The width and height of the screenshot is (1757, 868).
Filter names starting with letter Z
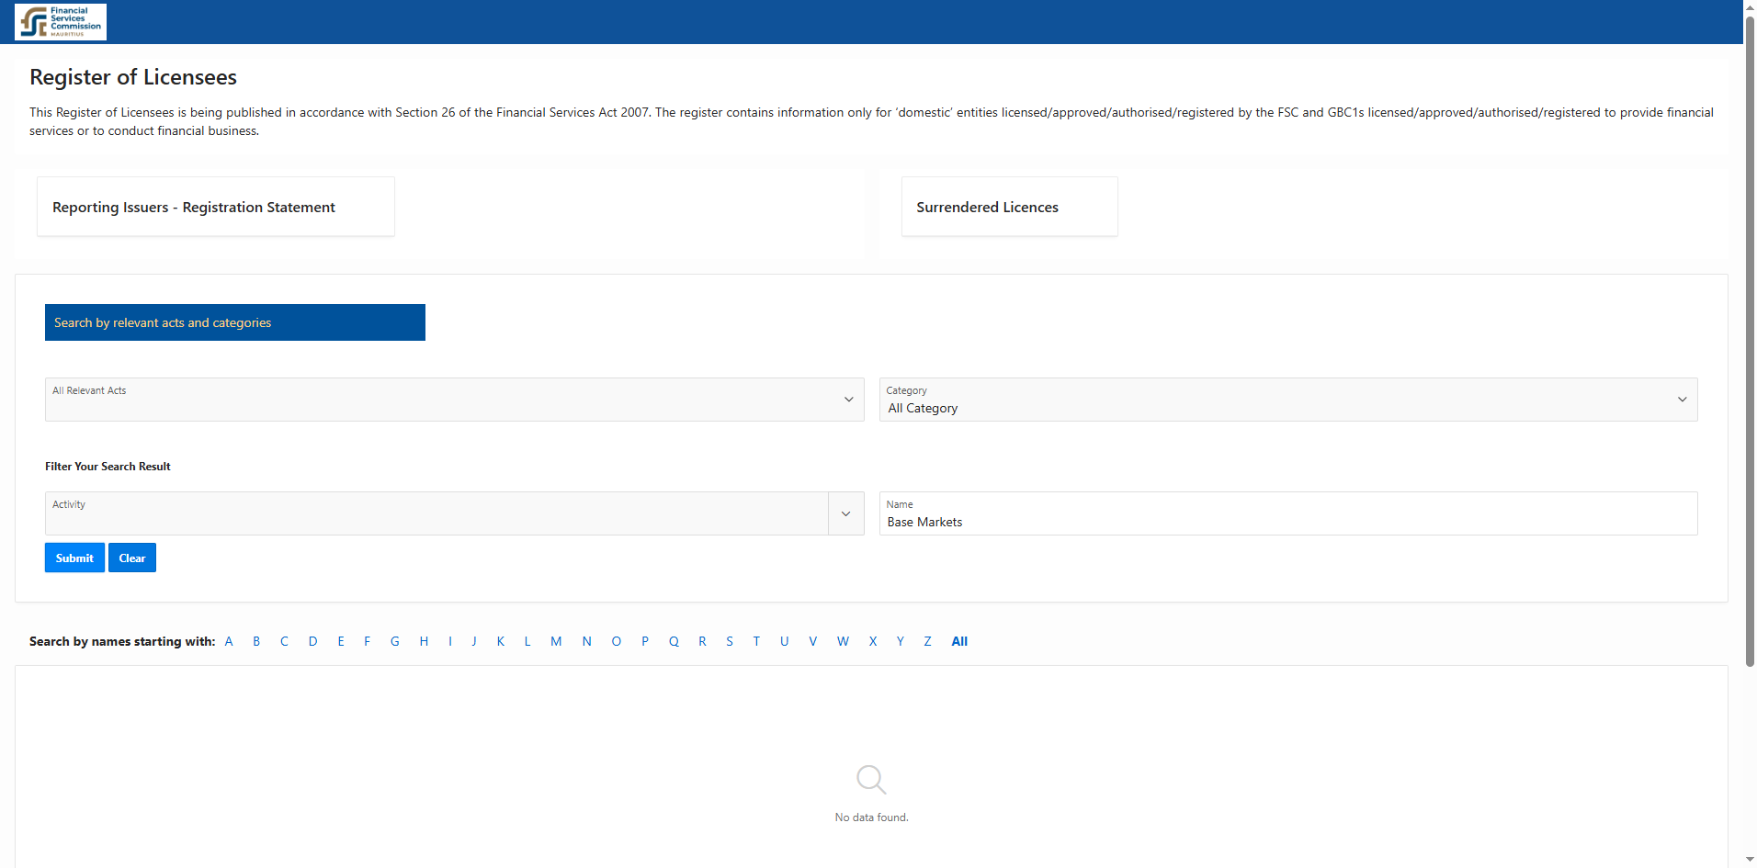tap(927, 641)
